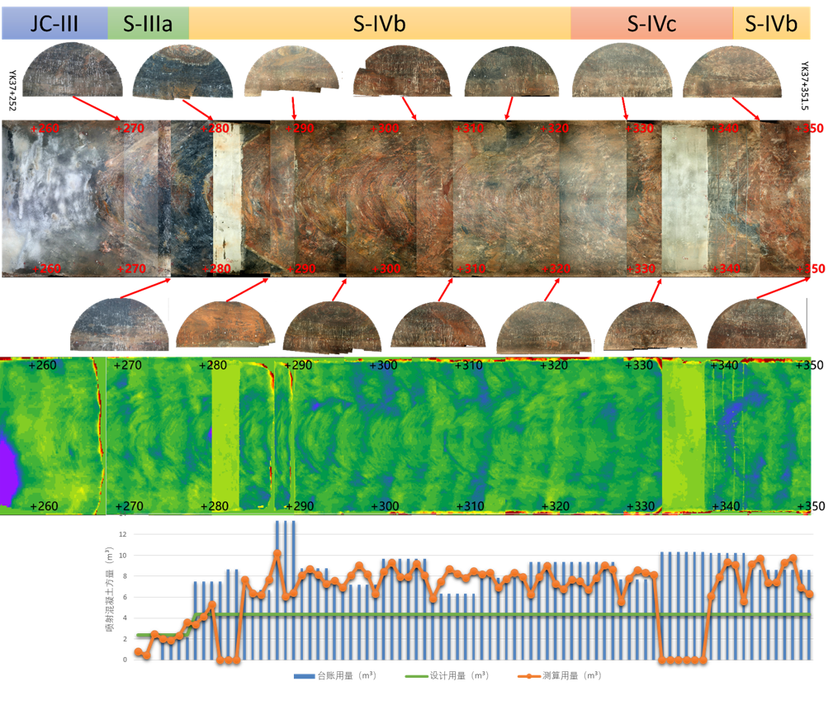Select the blue JC-III section label
Image resolution: width=833 pixels, height=710 pixels.
point(54,24)
